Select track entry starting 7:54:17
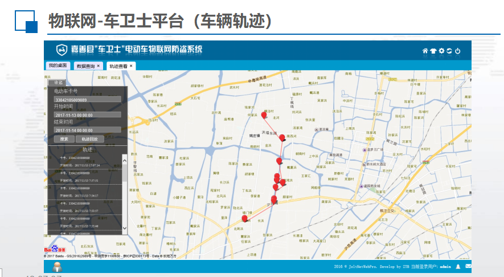 [85, 192]
